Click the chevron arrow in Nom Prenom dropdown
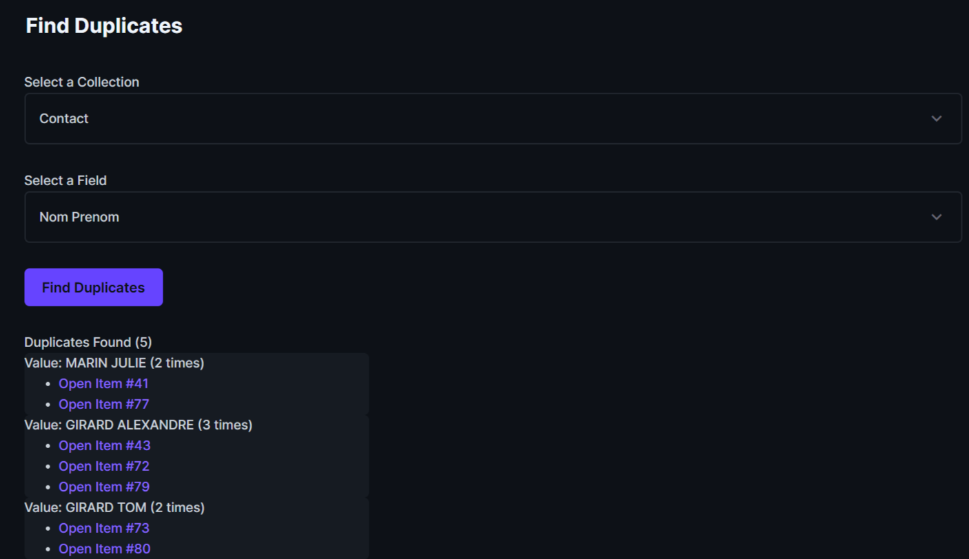This screenshot has height=559, width=969. 936,217
